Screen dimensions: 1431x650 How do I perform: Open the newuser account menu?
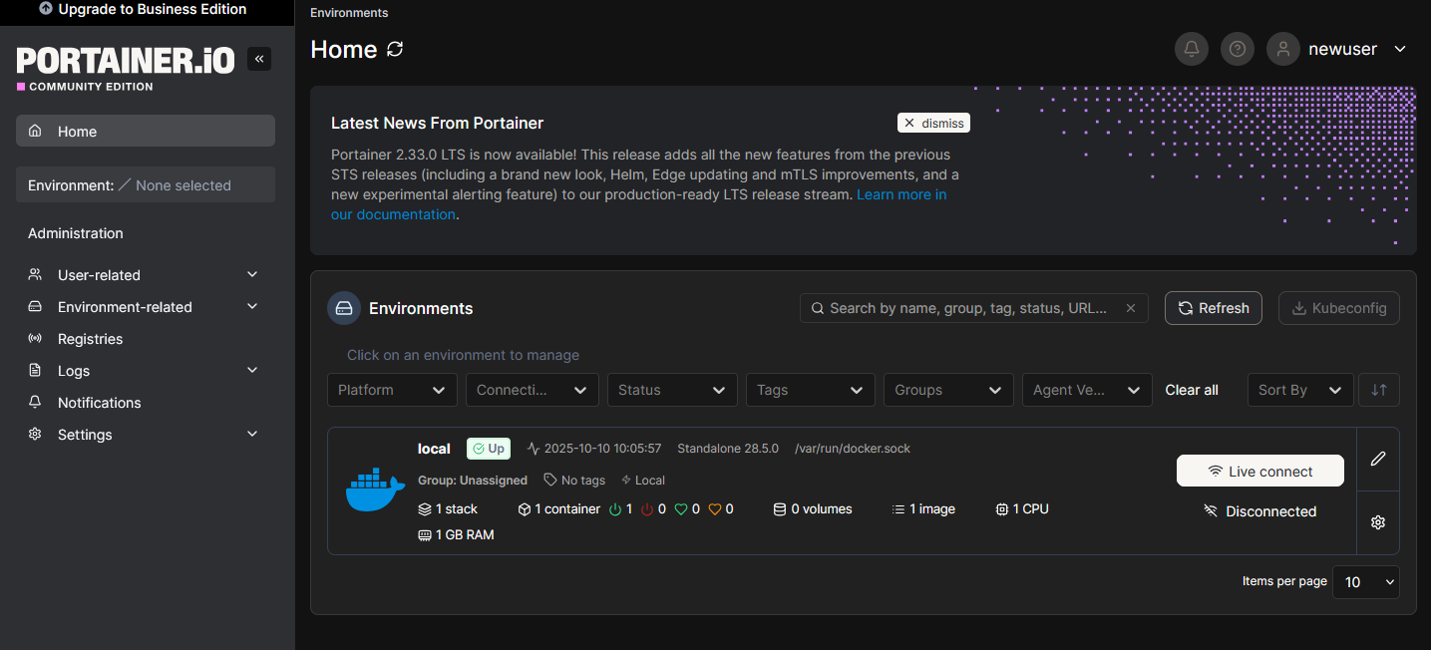click(1341, 49)
